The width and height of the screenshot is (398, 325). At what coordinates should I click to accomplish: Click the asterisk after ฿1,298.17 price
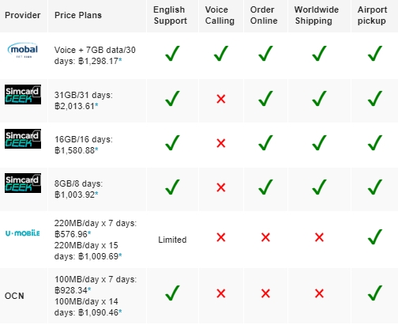120,60
